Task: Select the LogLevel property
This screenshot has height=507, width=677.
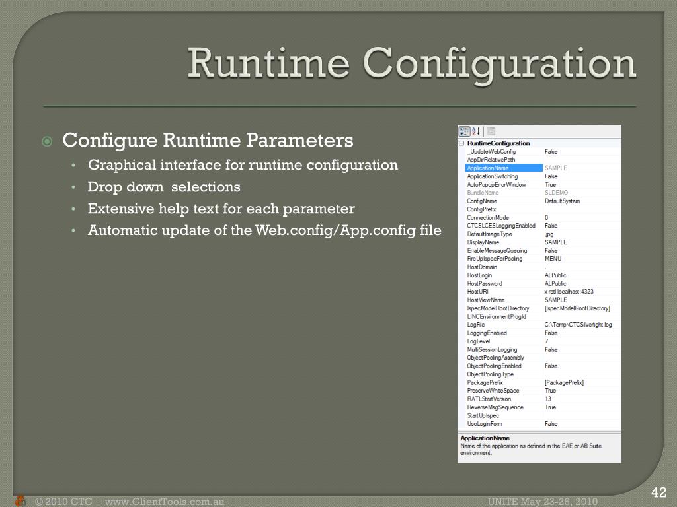Action: click(x=479, y=341)
